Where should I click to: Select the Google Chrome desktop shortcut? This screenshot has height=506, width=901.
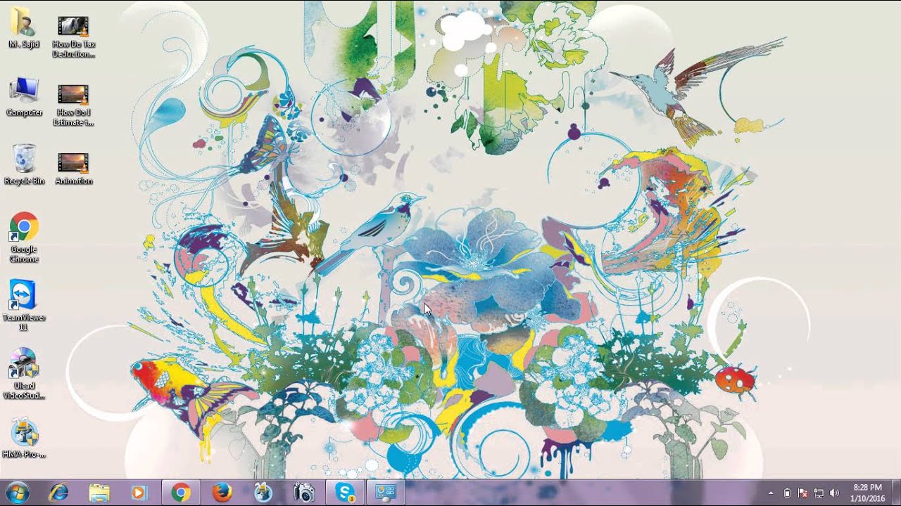24,238
